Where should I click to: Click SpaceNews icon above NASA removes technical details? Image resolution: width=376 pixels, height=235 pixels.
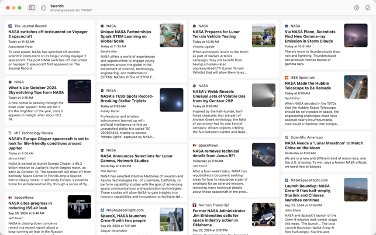coord(195,145)
